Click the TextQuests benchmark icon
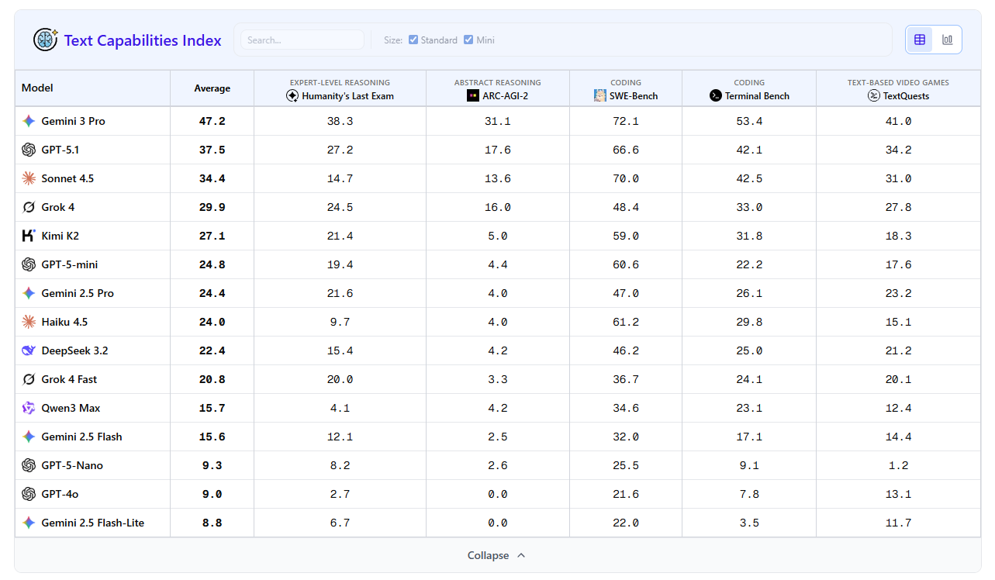The height and width of the screenshot is (580, 995). point(874,95)
